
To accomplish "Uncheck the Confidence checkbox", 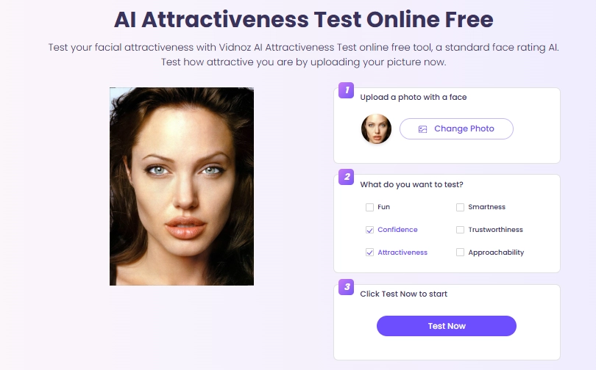I will pos(369,230).
